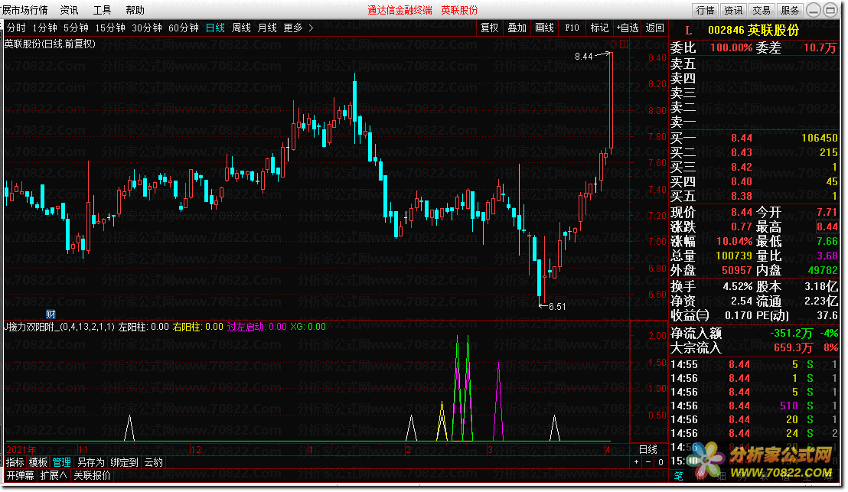The image size is (848, 492).
Task: Expand the 更多 periods list
Action: tap(298, 28)
